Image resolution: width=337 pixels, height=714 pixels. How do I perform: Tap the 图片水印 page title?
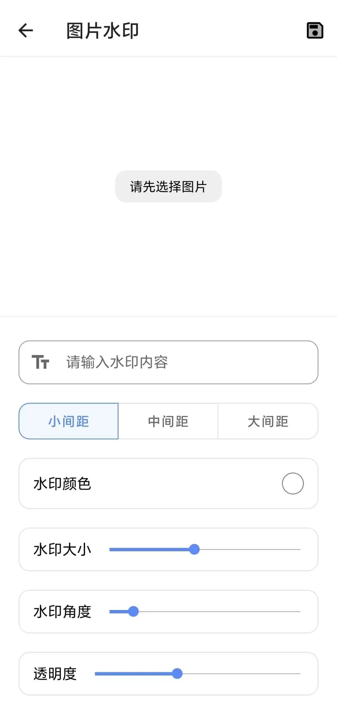pyautogui.click(x=103, y=31)
